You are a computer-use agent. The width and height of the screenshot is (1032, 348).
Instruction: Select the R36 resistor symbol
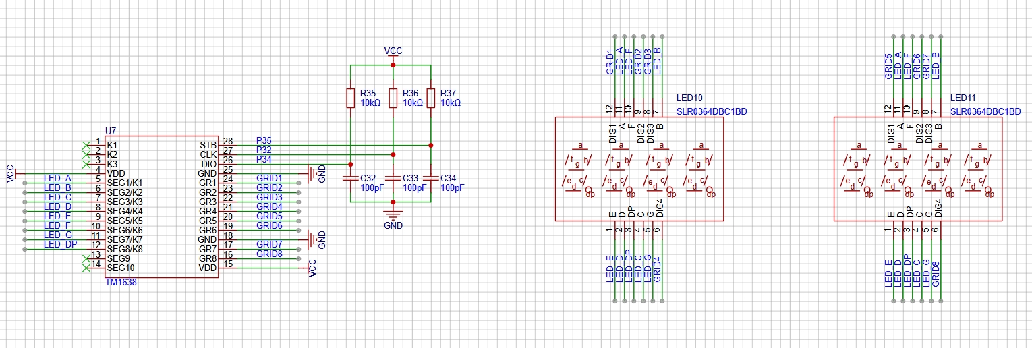(x=393, y=98)
